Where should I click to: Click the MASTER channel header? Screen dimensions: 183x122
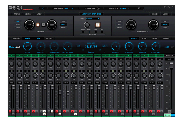[169, 55]
